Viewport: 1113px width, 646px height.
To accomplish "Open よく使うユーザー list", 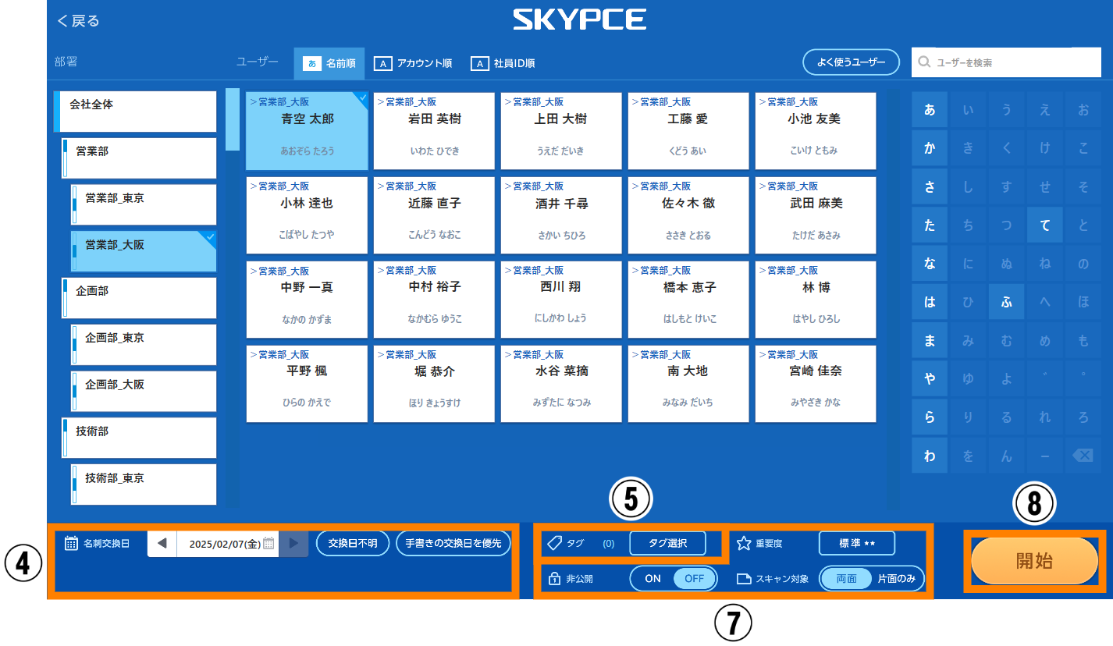I will (851, 62).
